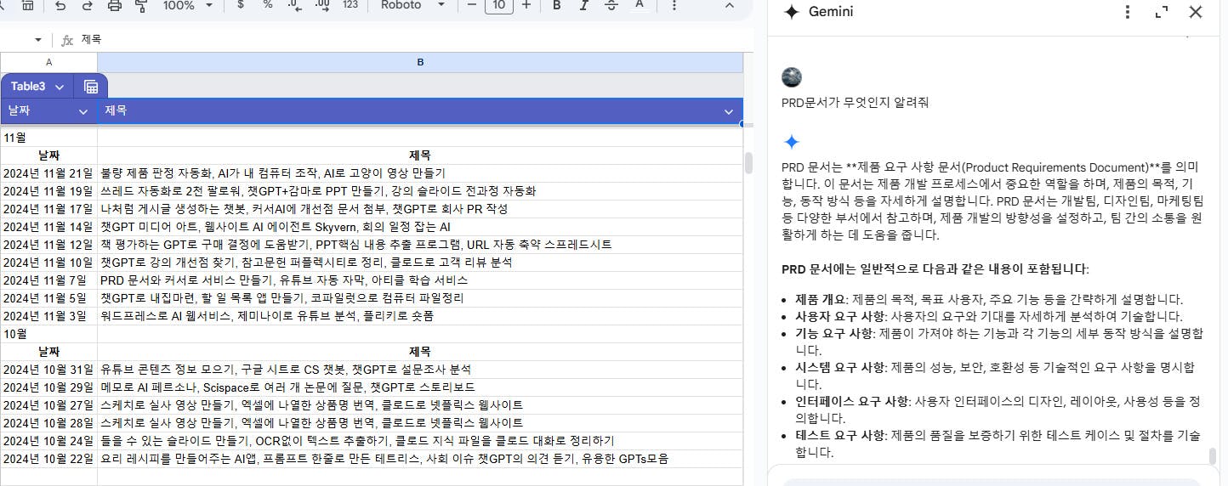
Task: Select the cell starting 요리 레시피를 만들어주는
Action: [420, 458]
